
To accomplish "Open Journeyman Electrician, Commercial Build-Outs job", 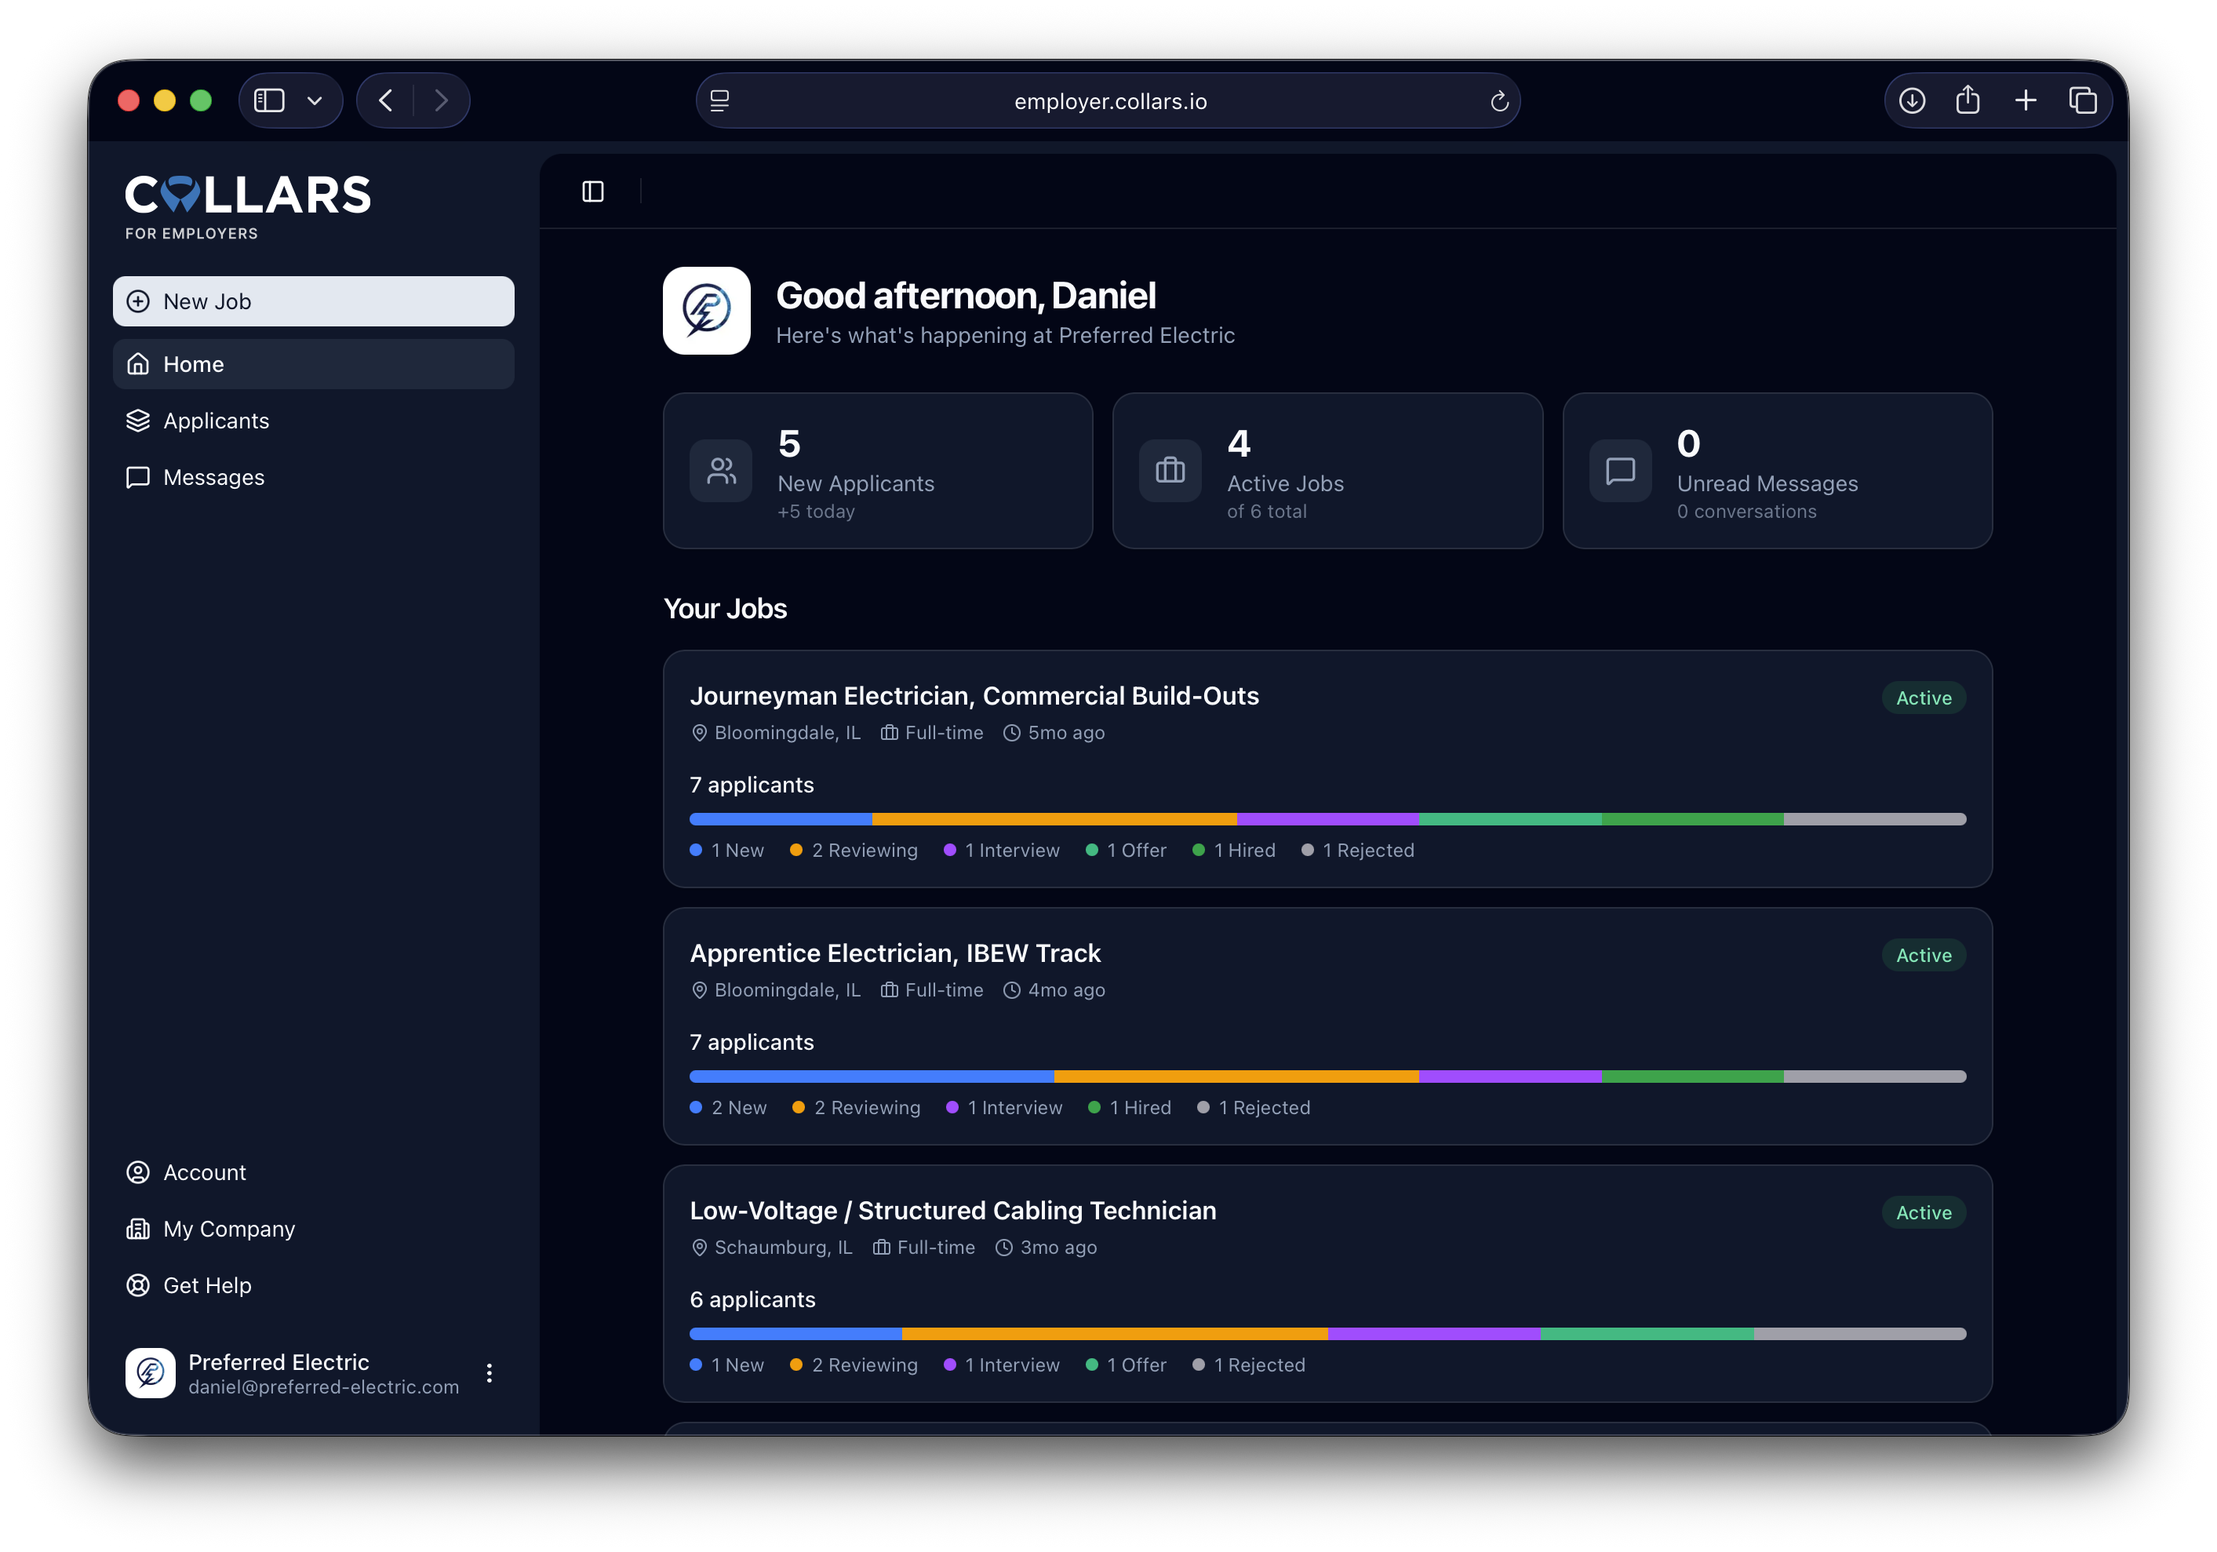I will coord(1327,769).
